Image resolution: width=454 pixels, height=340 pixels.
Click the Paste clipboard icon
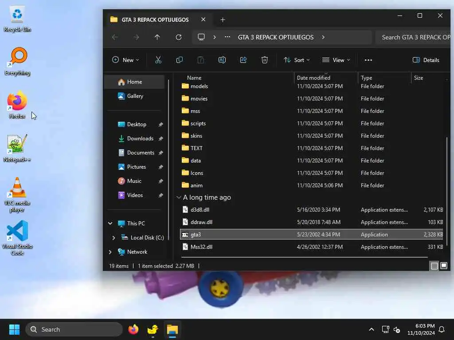point(201,60)
